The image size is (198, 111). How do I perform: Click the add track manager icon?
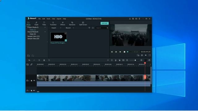coord(28,64)
